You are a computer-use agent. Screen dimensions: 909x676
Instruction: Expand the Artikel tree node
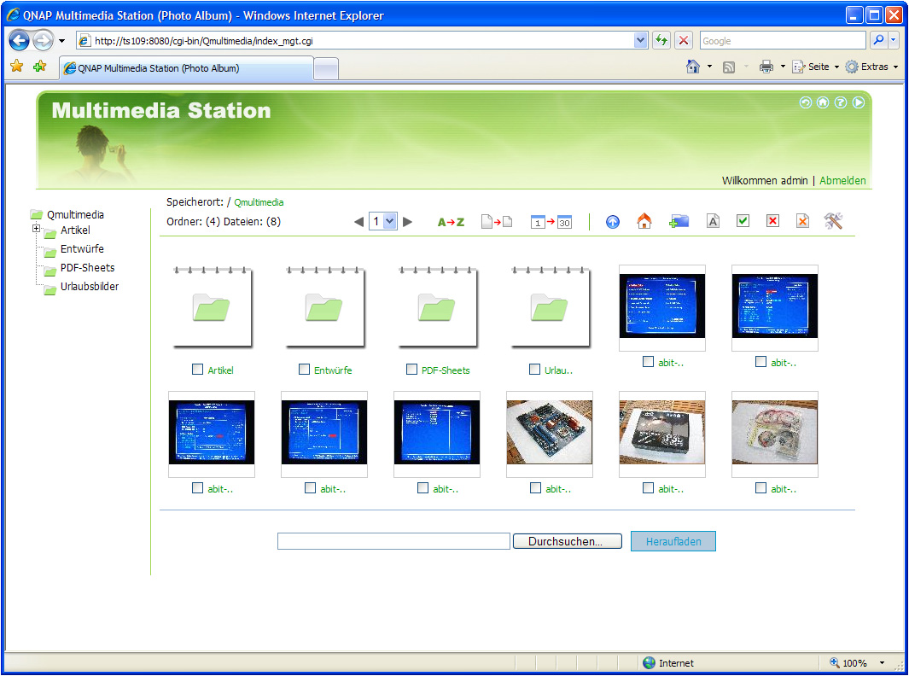coord(36,229)
